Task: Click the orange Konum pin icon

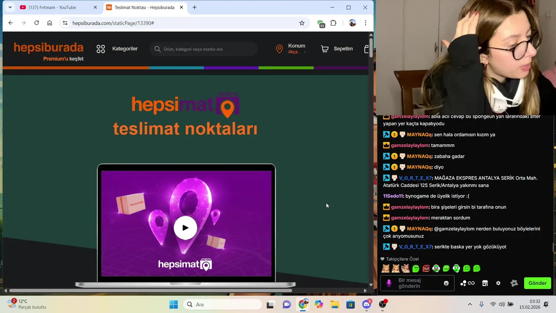Action: [279, 49]
